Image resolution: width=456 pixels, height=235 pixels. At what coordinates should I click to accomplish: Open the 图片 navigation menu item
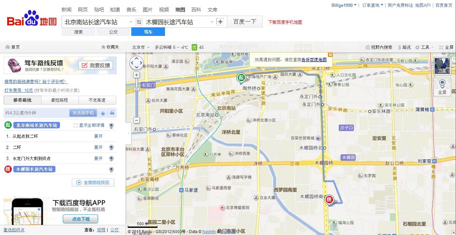click(x=148, y=10)
